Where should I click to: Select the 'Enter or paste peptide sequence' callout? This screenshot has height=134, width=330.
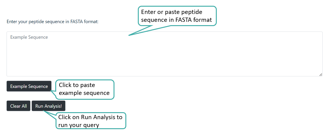click(x=177, y=16)
